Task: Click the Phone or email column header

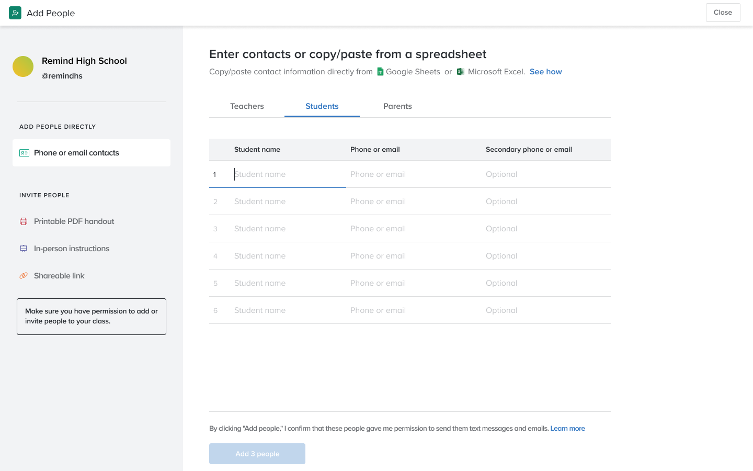Action: click(x=375, y=150)
